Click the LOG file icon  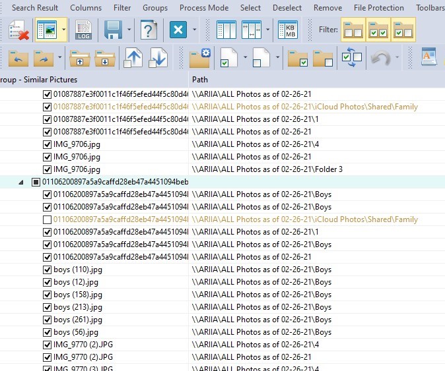click(83, 30)
